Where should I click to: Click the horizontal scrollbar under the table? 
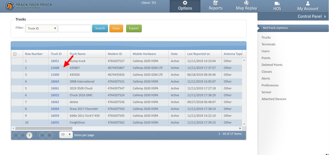44,128
